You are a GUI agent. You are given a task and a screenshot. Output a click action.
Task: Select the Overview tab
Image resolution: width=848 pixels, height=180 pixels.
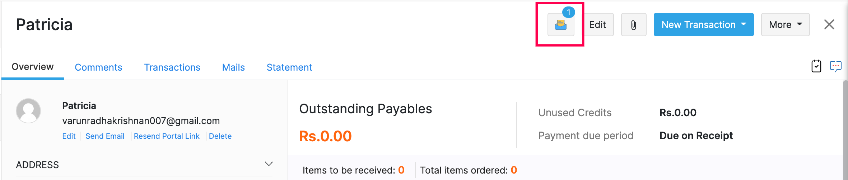coord(33,67)
